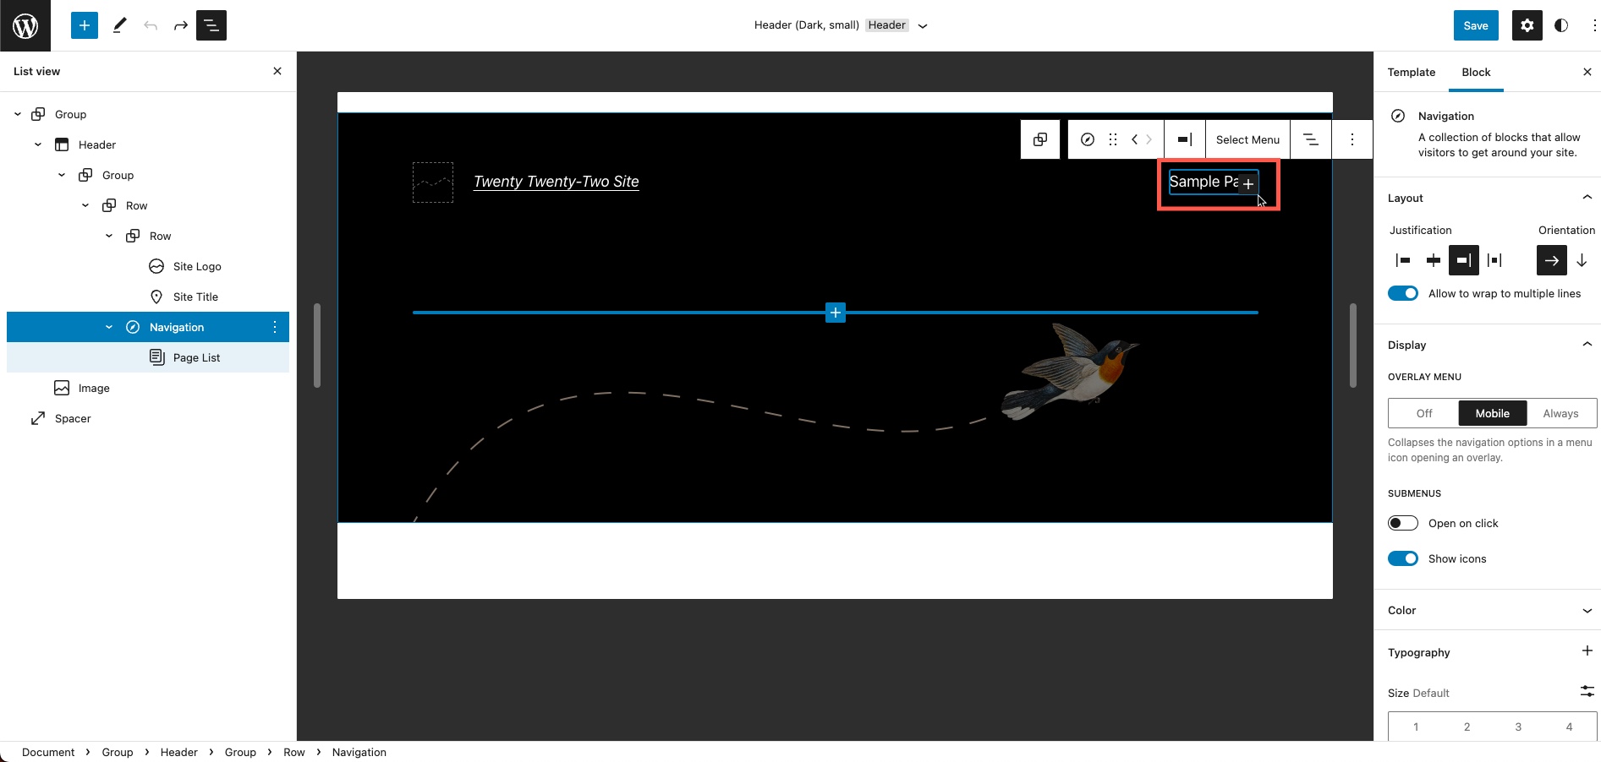The width and height of the screenshot is (1601, 762).
Task: Open the Styles half-circle panel
Action: point(1561,25)
